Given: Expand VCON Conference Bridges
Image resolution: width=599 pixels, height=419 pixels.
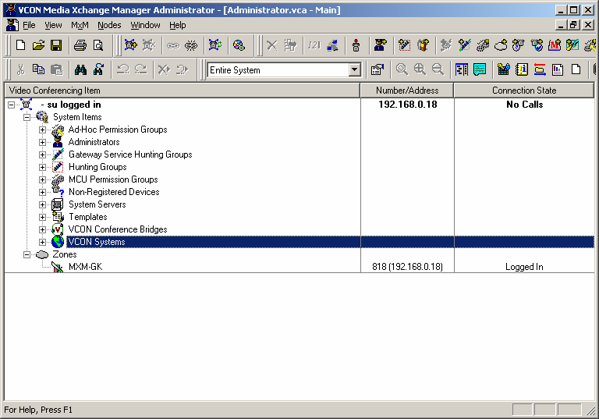Looking at the screenshot, I should (42, 229).
